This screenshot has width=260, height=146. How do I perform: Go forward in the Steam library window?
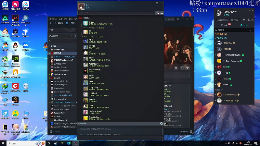[x=55, y=23]
